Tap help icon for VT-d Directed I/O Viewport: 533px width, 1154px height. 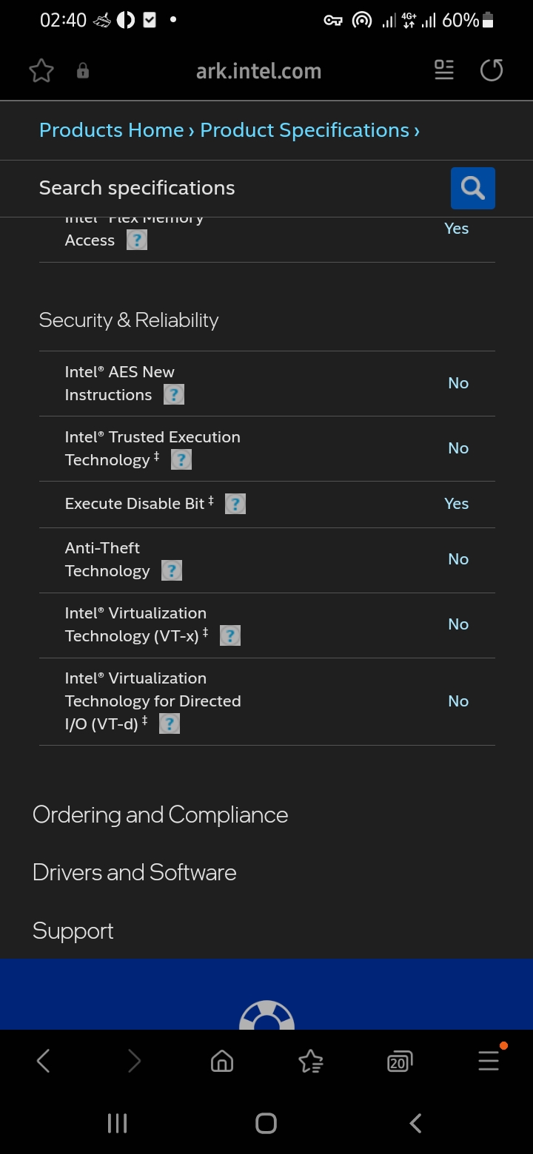pyautogui.click(x=170, y=723)
